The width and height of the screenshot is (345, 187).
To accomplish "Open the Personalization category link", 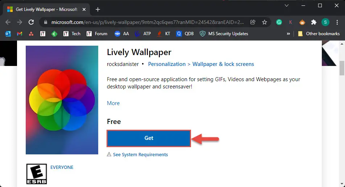I will coord(167,64).
